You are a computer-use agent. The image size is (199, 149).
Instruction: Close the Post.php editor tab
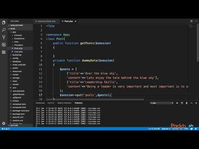75,21
